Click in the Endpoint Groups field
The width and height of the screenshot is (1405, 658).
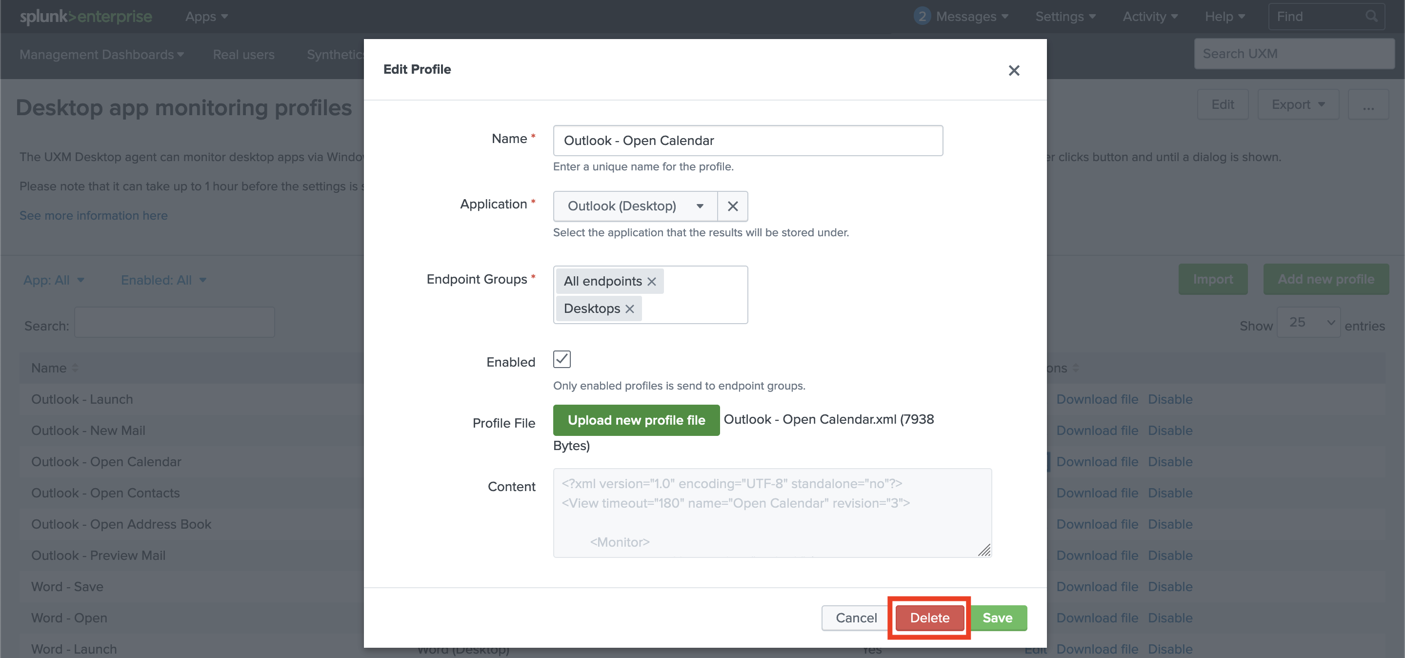[x=698, y=308]
